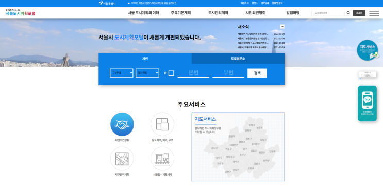Screen dimensions: 383x187
Task: Select 강남구 on the Seoul map
Action: [x=257, y=164]
